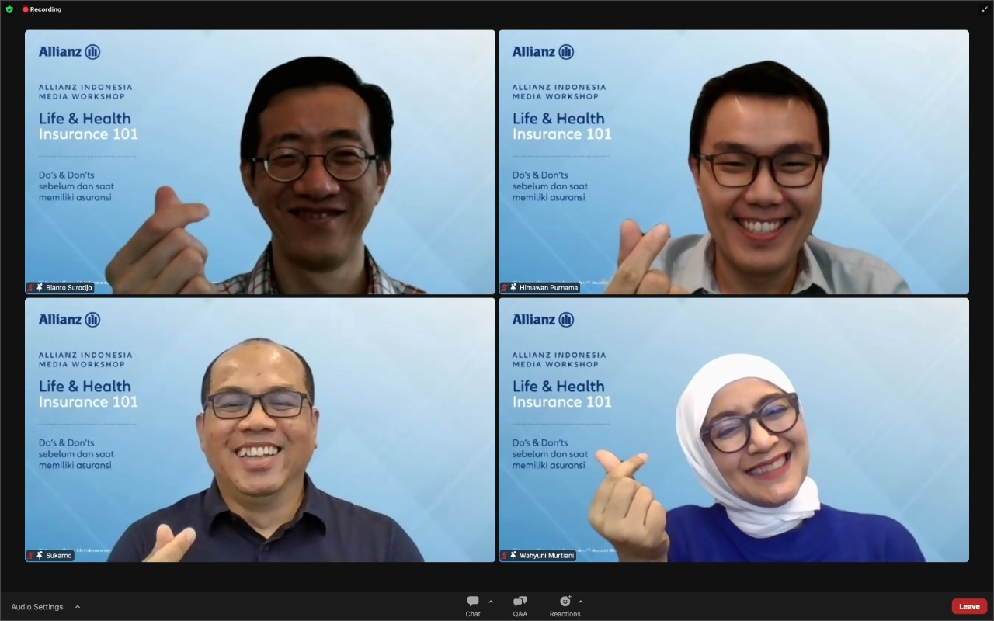Click muted mic icon for Himawan Purnama

505,287
